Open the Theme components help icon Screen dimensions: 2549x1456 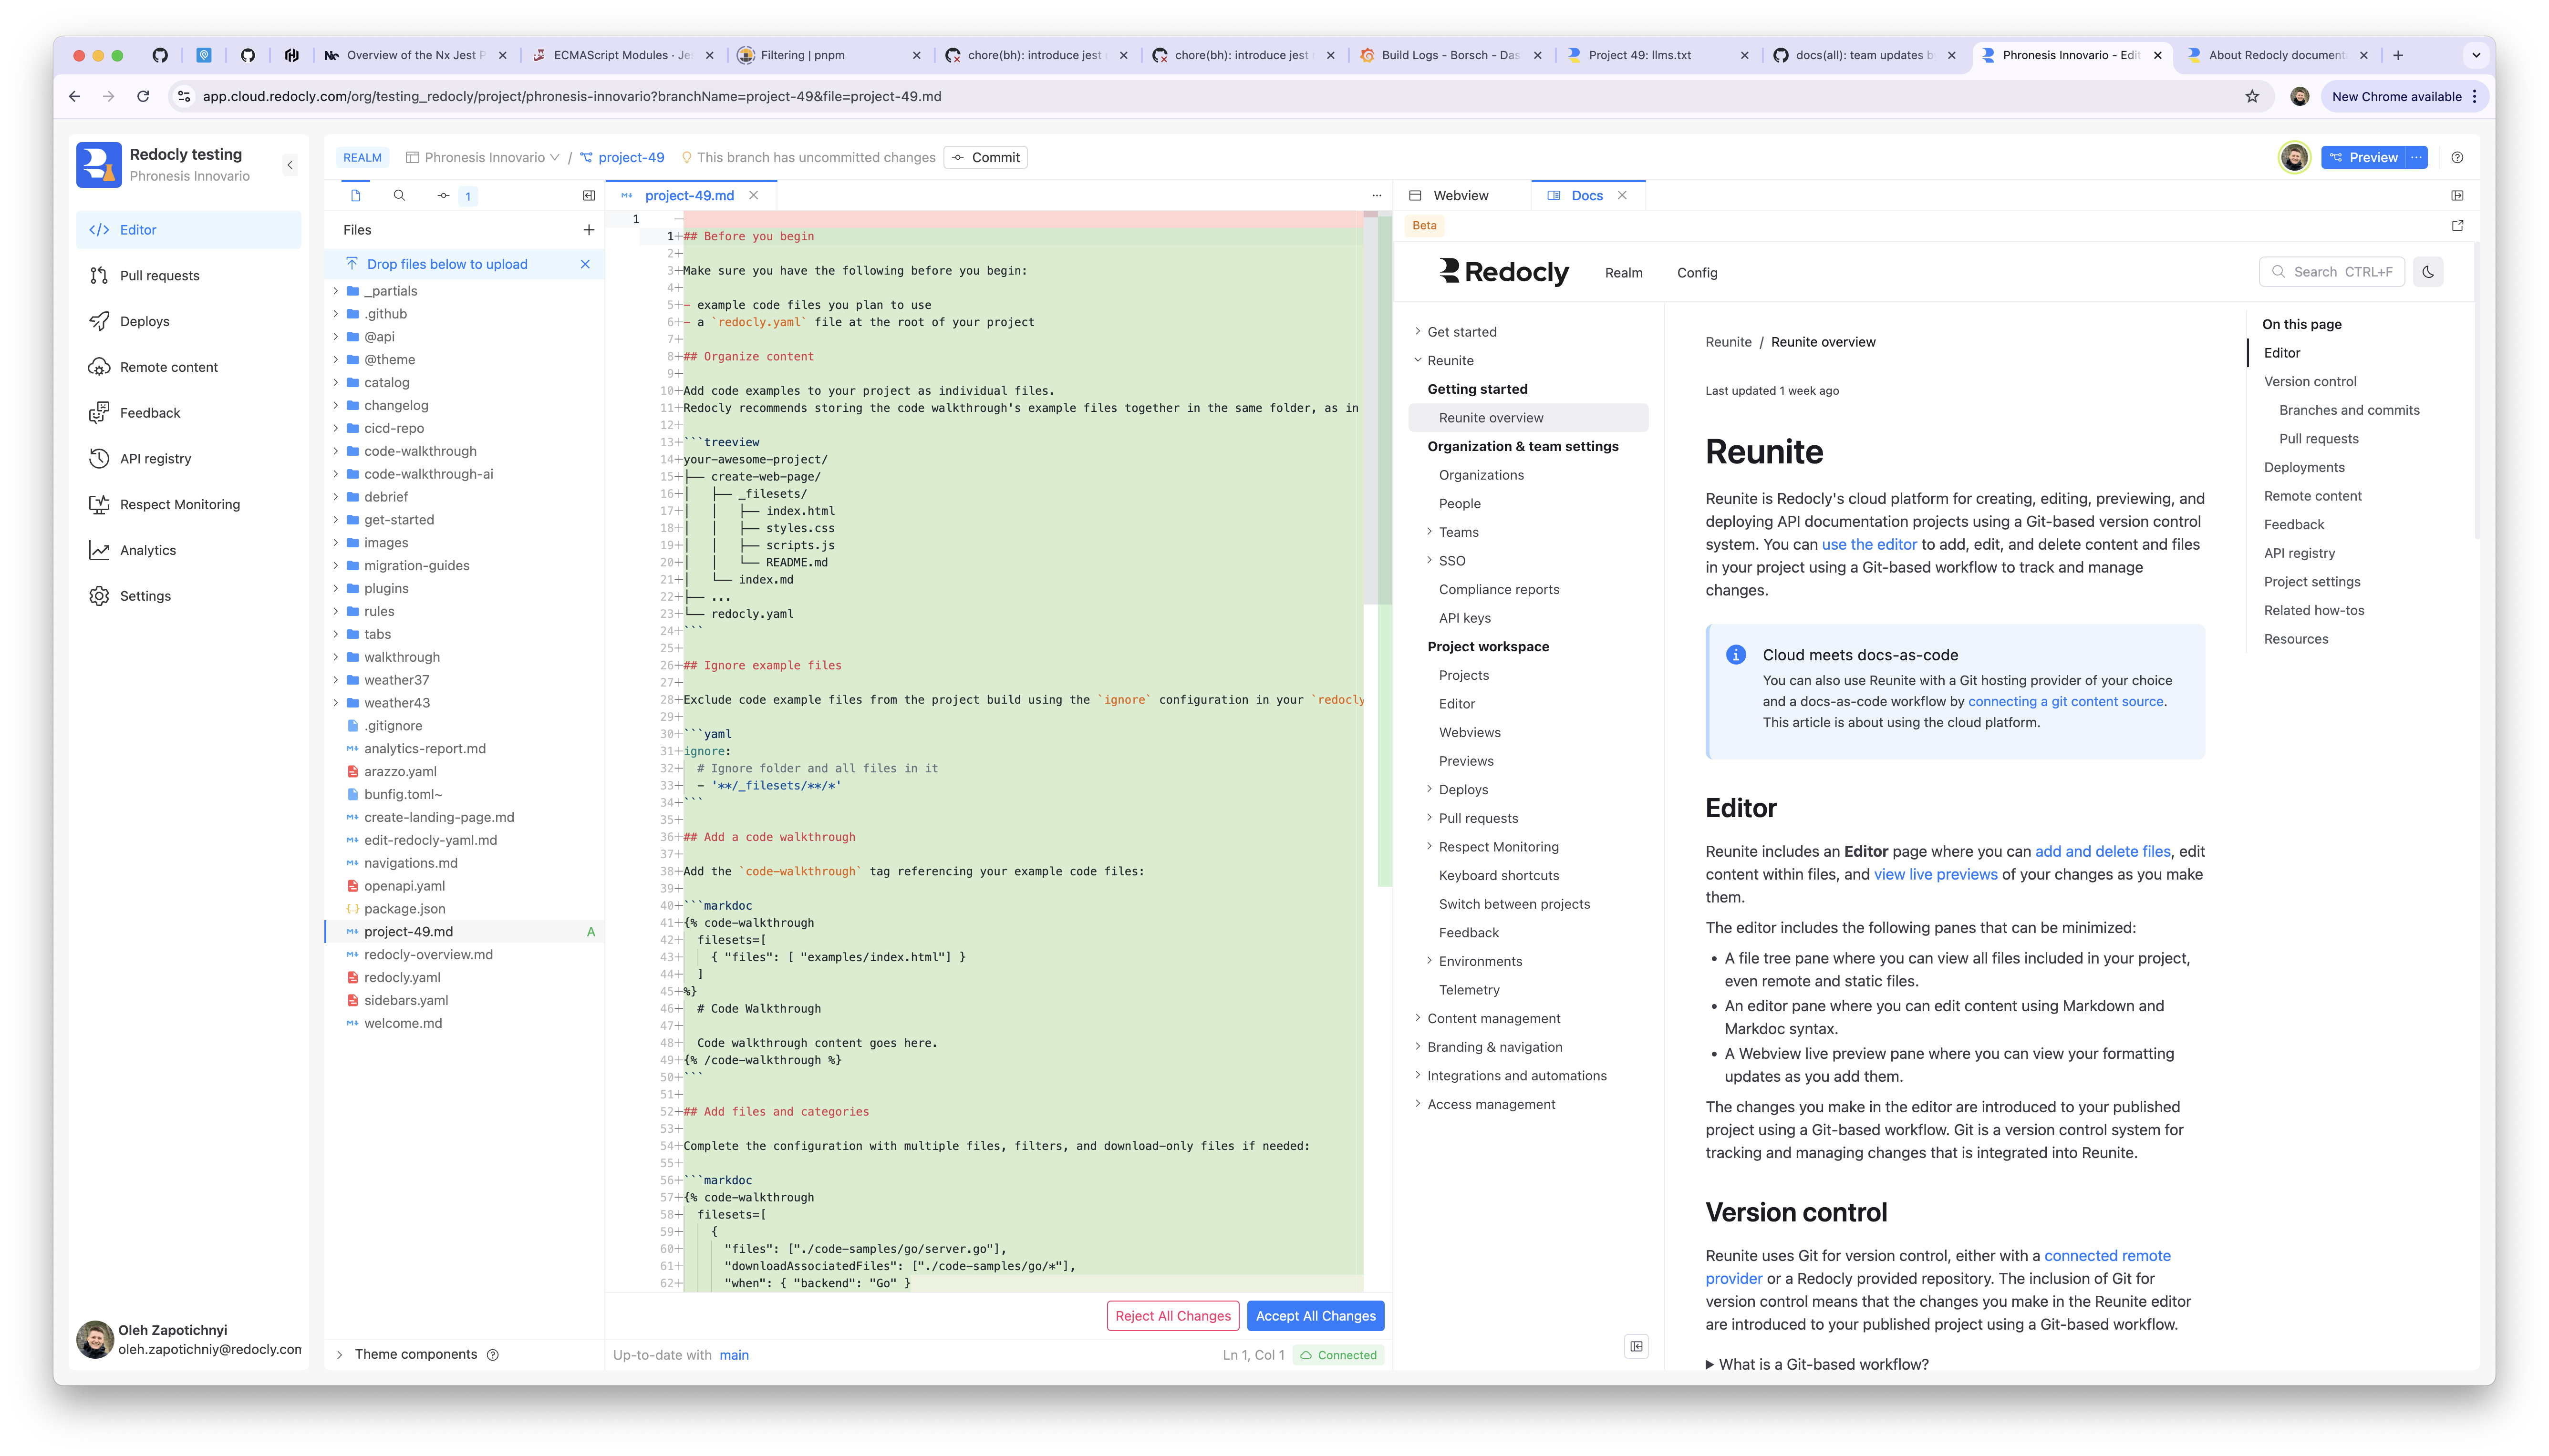pos(492,1355)
